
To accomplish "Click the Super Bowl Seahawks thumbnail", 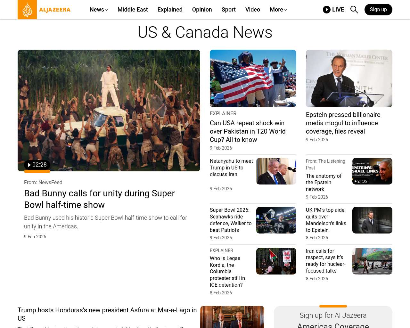I will [x=276, y=220].
